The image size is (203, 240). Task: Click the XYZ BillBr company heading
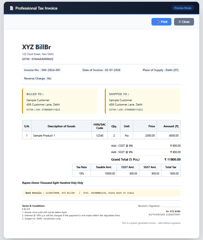(x=36, y=47)
